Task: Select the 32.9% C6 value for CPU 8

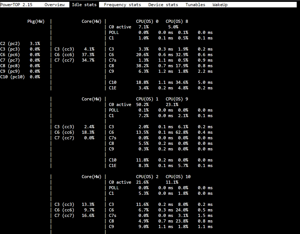Action: pos(182,54)
